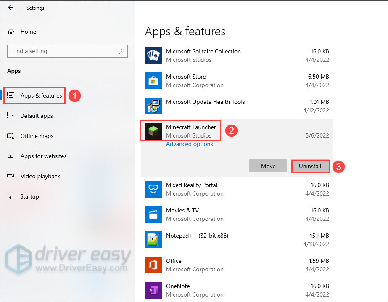Click the Move button
The width and height of the screenshot is (388, 302).
click(x=268, y=166)
